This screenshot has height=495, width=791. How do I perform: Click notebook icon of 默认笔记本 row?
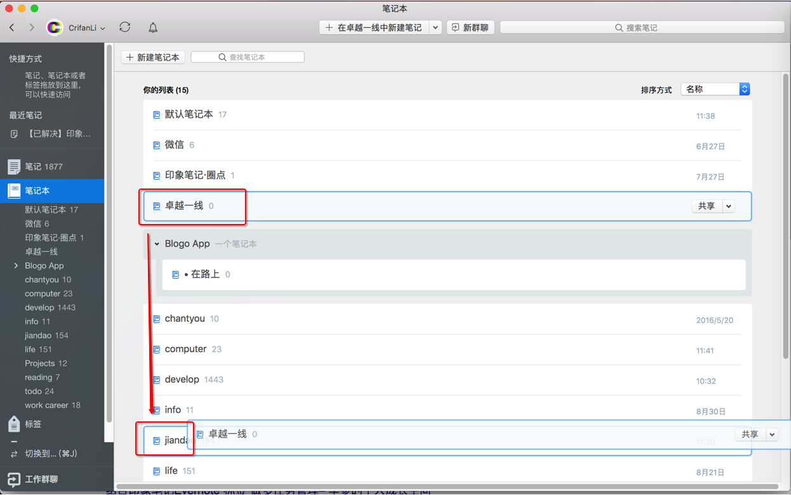157,115
